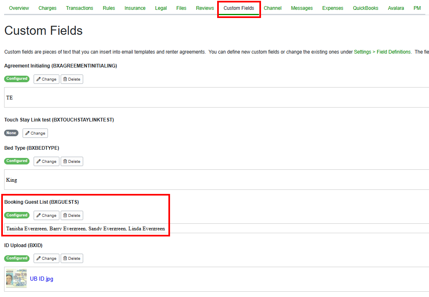The width and height of the screenshot is (429, 297).
Task: Open the Reviews tab
Action: coord(204,8)
